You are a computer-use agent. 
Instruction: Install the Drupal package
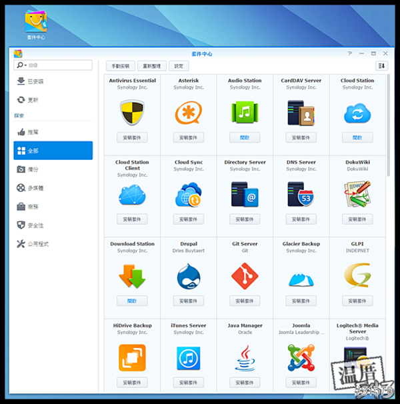point(189,301)
